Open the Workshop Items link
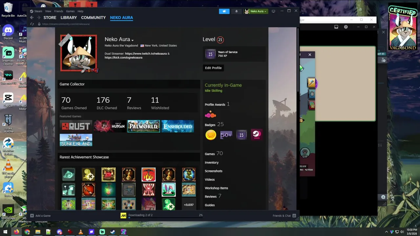The height and width of the screenshot is (236, 420). [x=216, y=188]
